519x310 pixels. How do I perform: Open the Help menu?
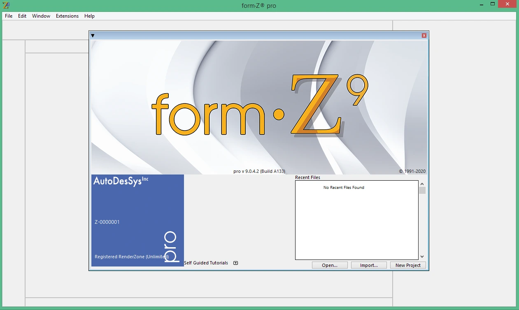pyautogui.click(x=89, y=16)
